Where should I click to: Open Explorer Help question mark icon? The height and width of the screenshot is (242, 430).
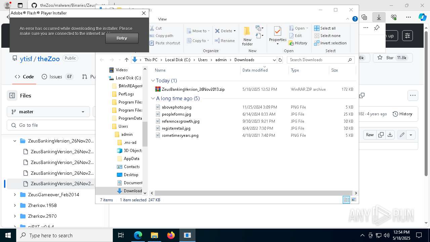pyautogui.click(x=355, y=19)
